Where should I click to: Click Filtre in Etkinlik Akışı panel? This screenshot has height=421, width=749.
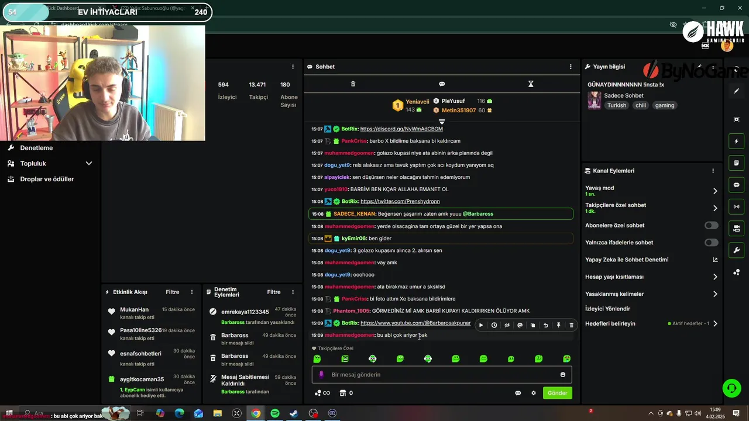point(172,292)
